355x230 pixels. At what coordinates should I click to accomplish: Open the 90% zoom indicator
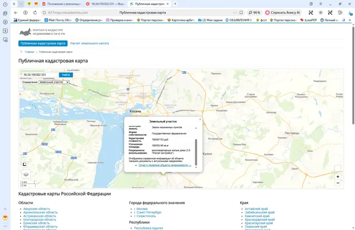tap(254, 13)
